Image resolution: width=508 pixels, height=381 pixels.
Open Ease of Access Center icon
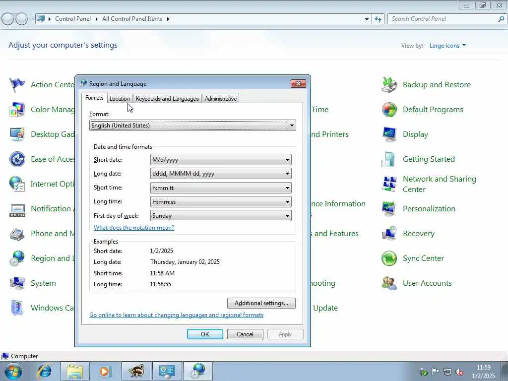pyautogui.click(x=17, y=159)
